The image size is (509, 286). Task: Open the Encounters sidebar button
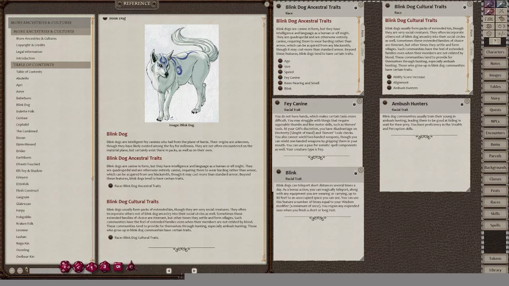(x=495, y=133)
